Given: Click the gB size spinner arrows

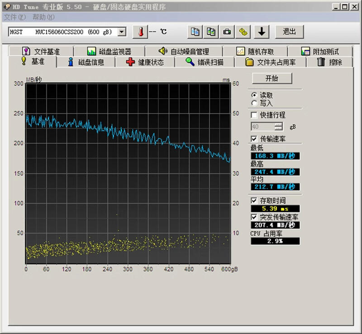Looking at the screenshot, I should (x=279, y=127).
